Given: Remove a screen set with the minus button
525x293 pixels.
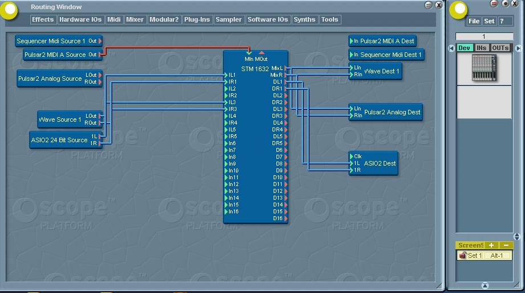Looking at the screenshot, I should (x=506, y=245).
